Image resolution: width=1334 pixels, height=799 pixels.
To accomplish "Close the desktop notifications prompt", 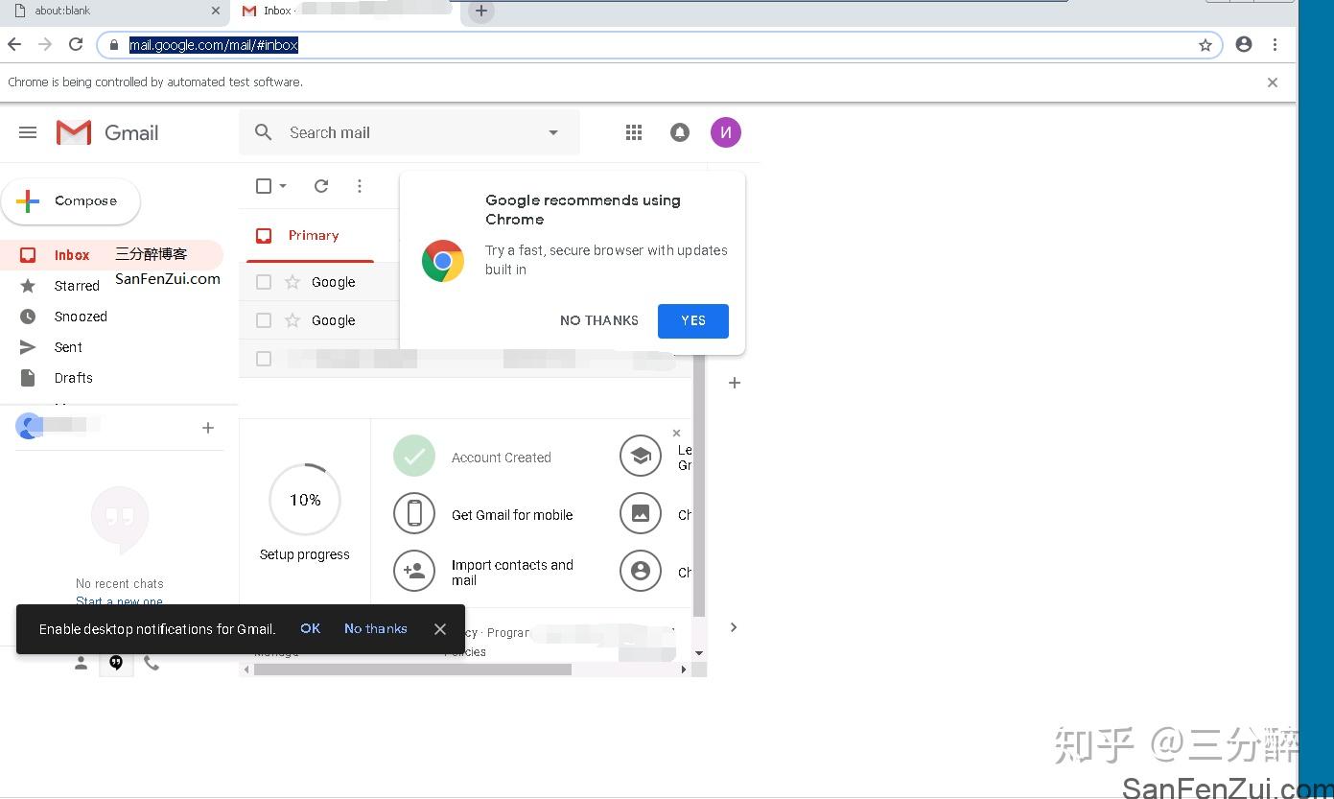I will [x=440, y=629].
